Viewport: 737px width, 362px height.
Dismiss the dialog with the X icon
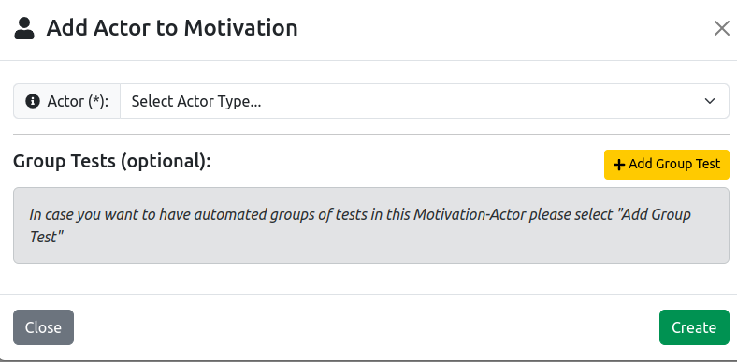pos(721,28)
